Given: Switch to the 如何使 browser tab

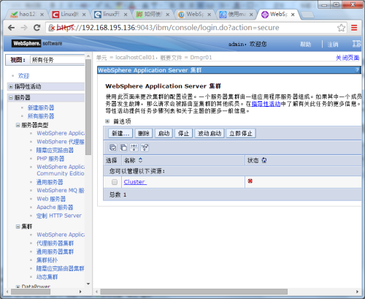Looking at the screenshot, I should click(153, 15).
